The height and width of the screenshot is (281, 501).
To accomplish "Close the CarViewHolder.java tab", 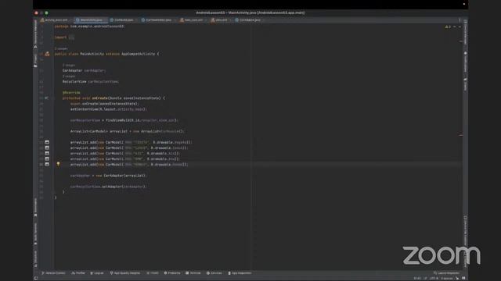I will [x=175, y=20].
